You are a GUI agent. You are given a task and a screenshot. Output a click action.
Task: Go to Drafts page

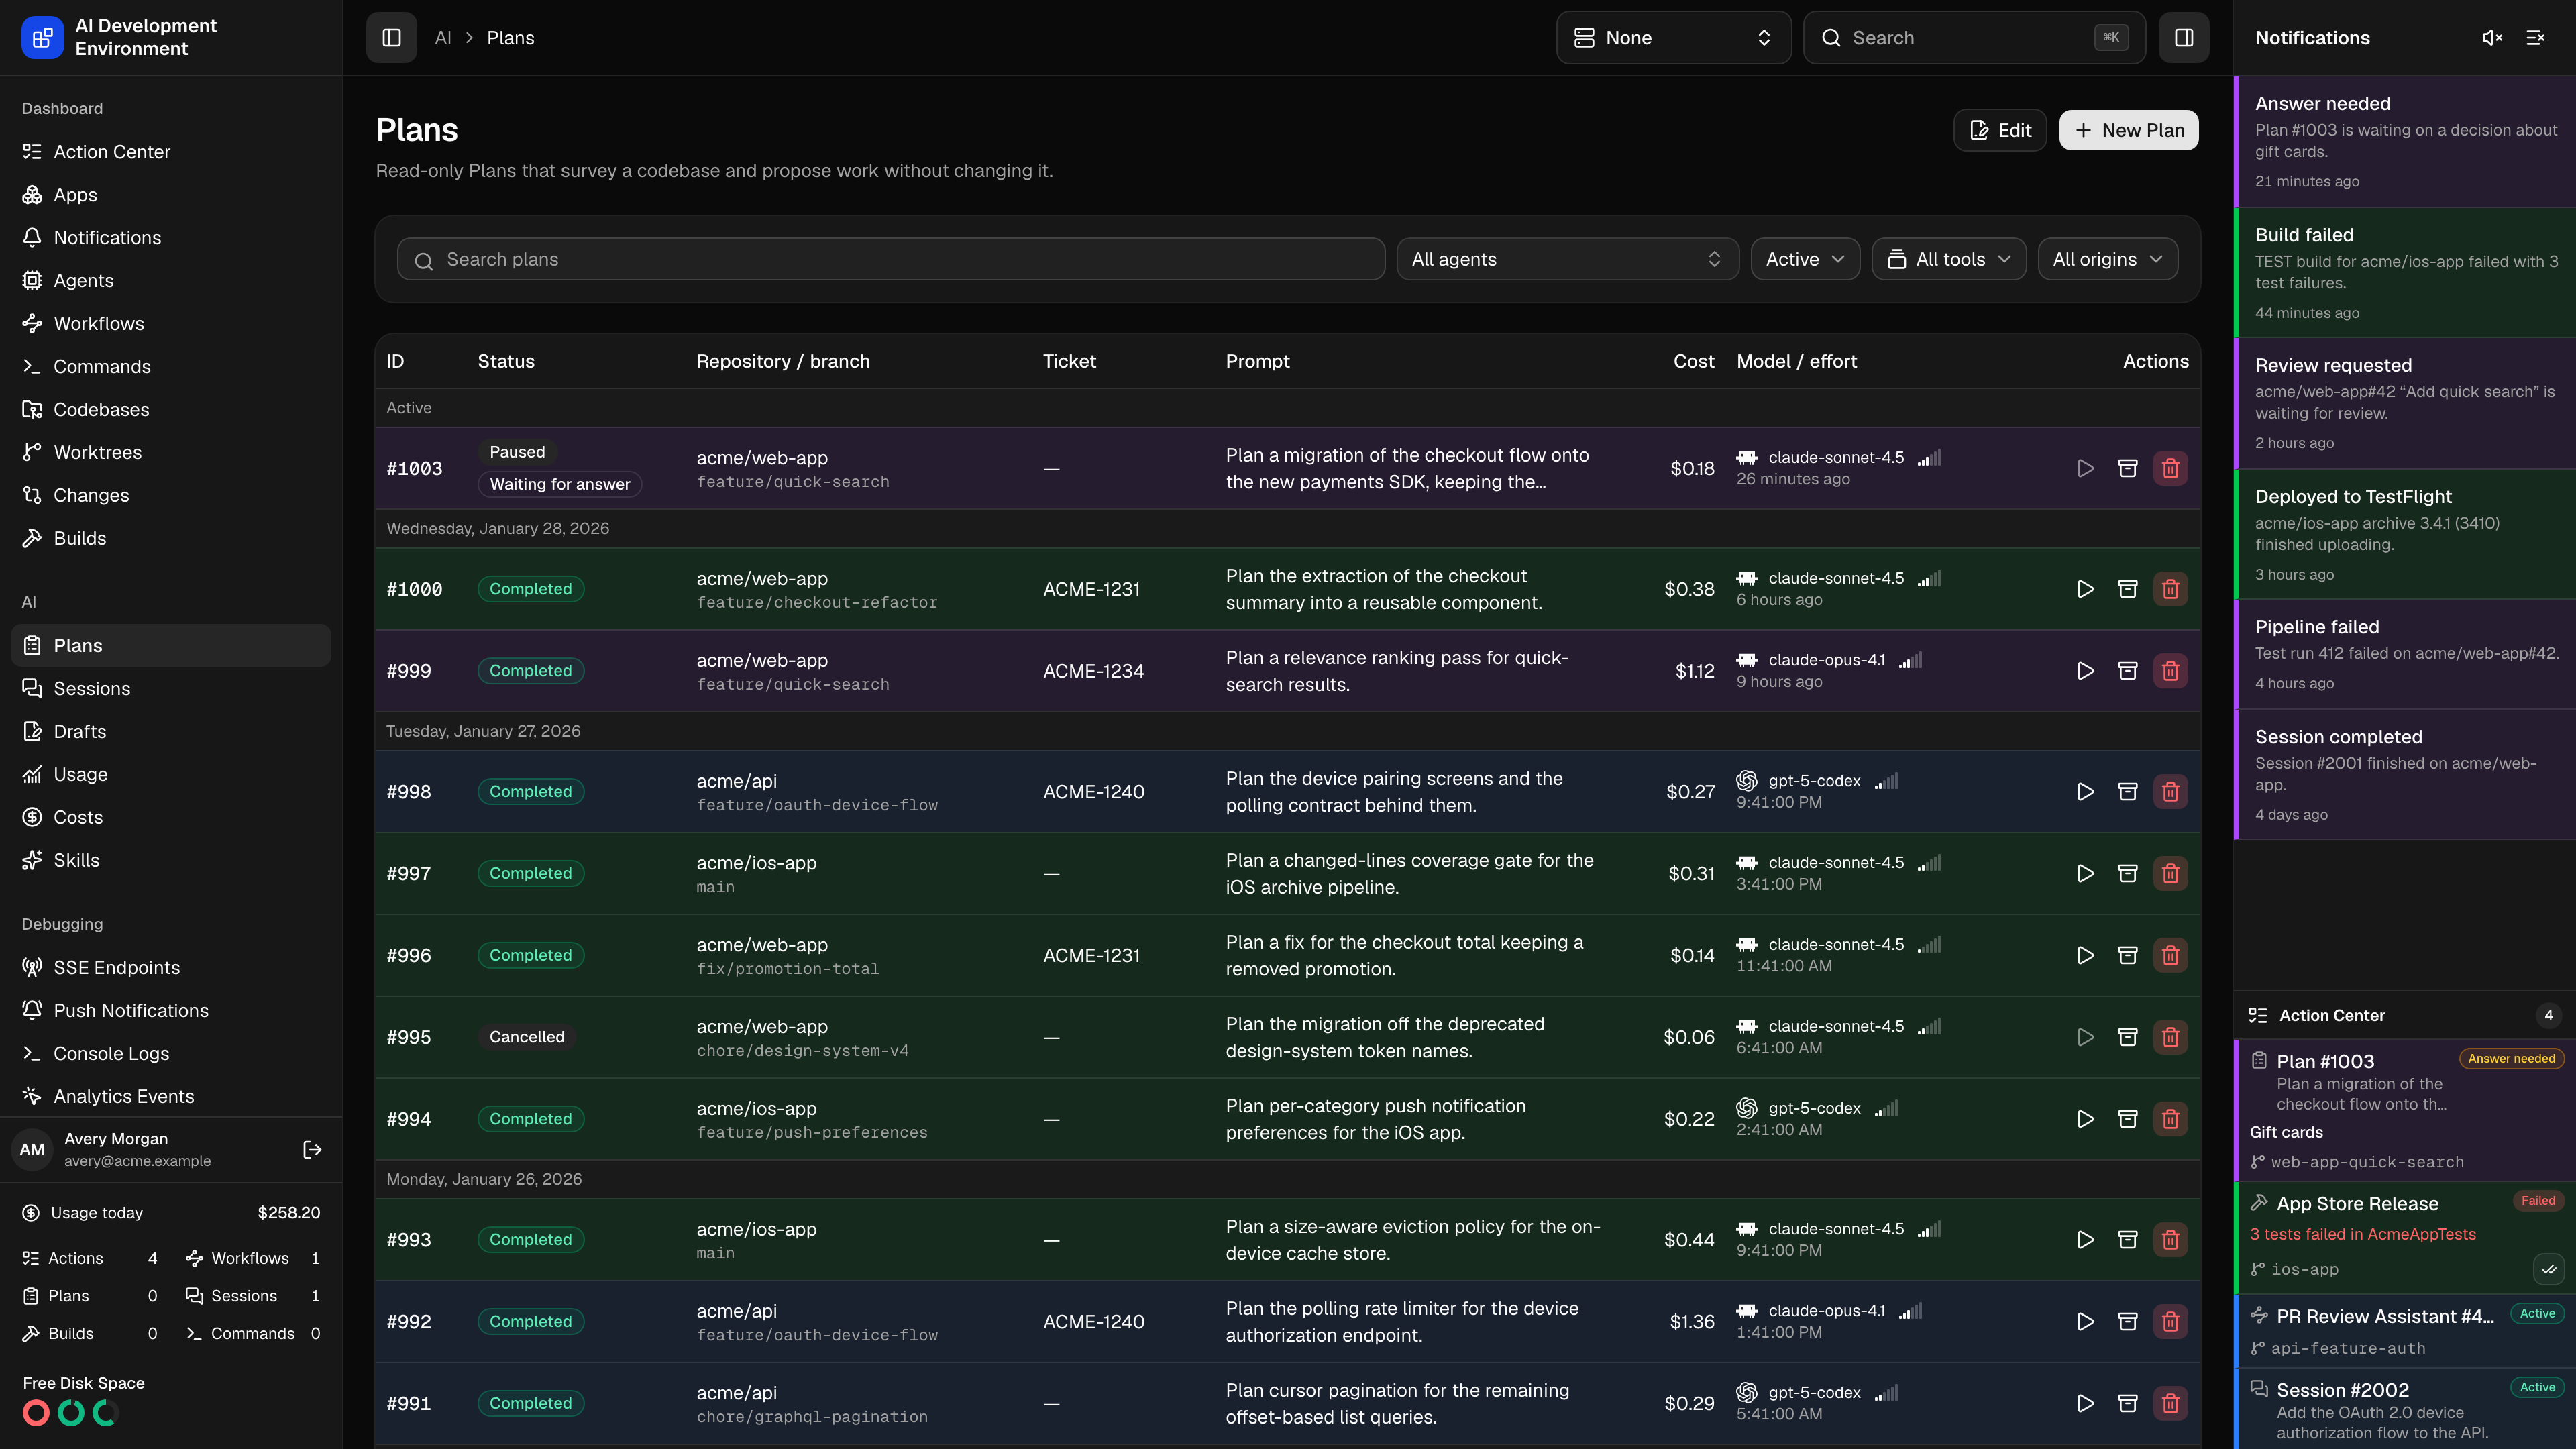(x=171, y=732)
